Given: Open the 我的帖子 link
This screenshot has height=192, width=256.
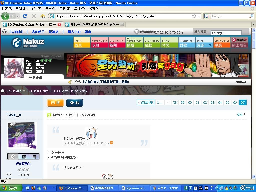Looking at the screenshot, I should tap(38, 32).
